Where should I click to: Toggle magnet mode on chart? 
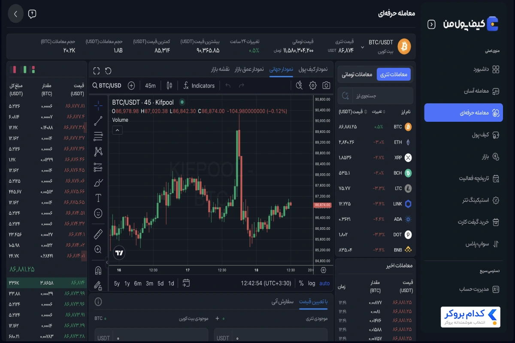pyautogui.click(x=98, y=271)
